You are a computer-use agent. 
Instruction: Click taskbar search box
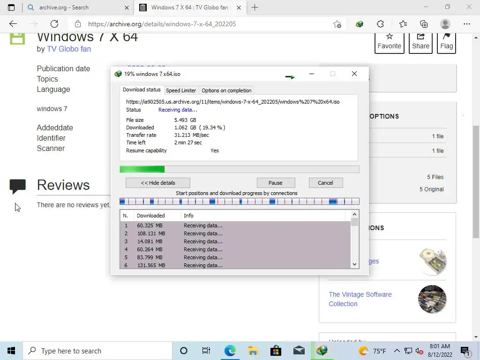point(97,351)
